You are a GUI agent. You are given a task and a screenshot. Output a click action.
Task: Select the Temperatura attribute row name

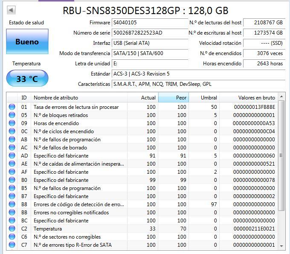(x=48, y=229)
